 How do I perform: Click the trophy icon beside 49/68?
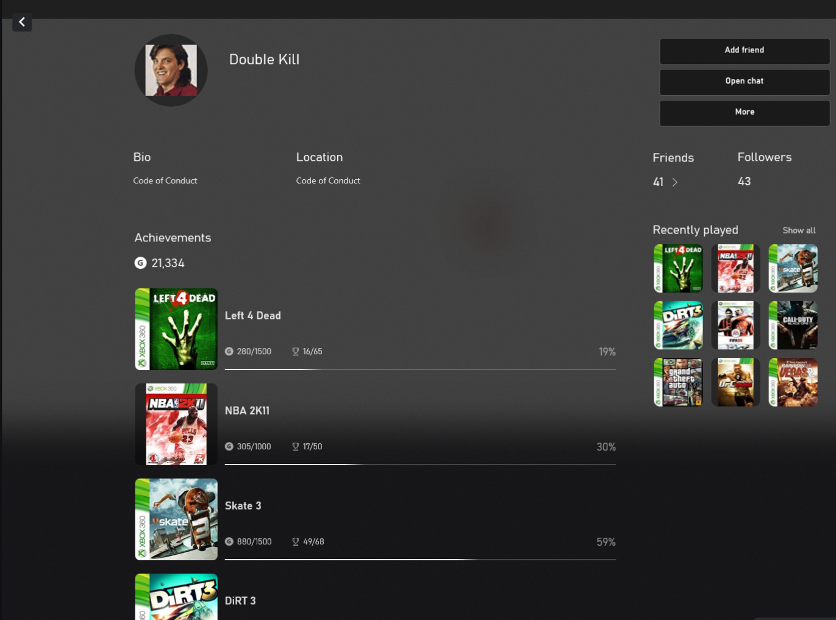[296, 542]
